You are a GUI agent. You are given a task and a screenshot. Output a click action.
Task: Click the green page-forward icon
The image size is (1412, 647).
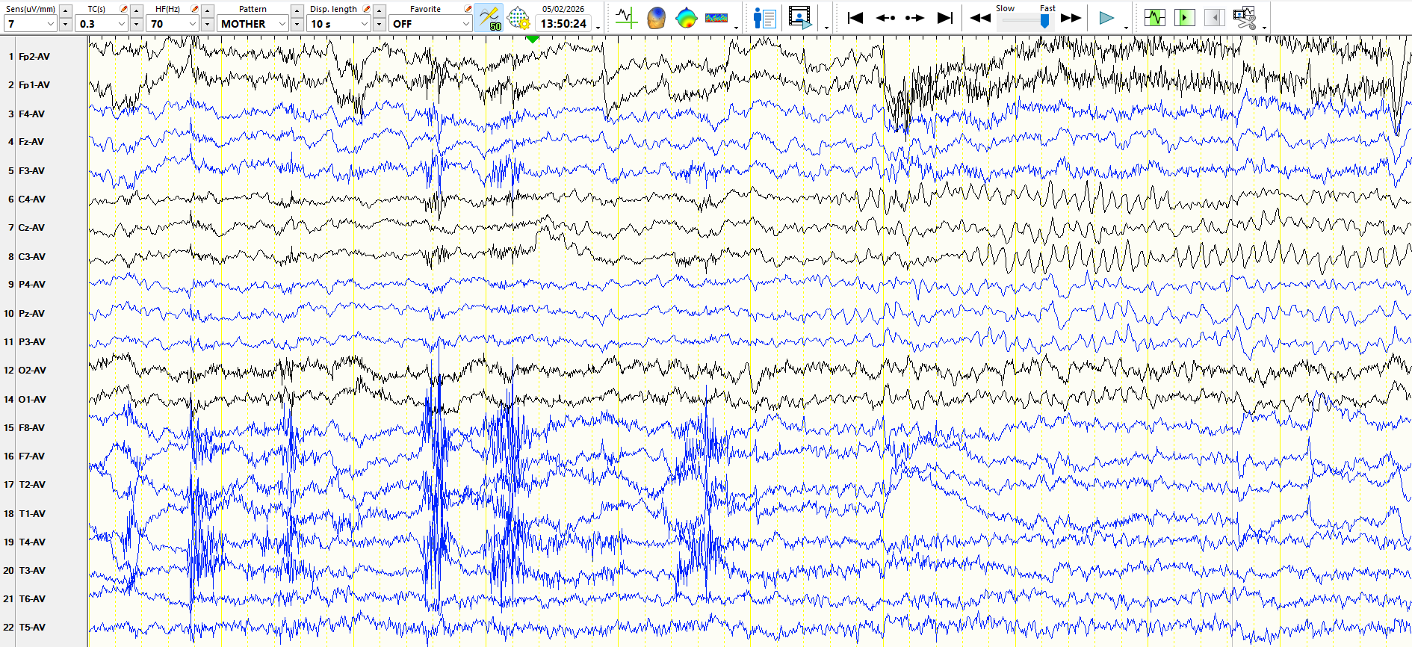point(1184,17)
